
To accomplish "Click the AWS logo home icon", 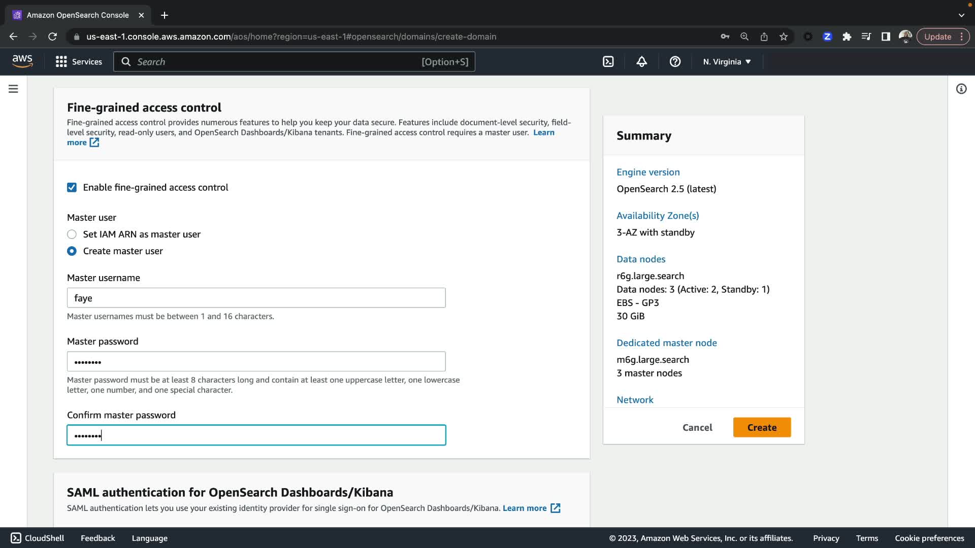I will [22, 61].
